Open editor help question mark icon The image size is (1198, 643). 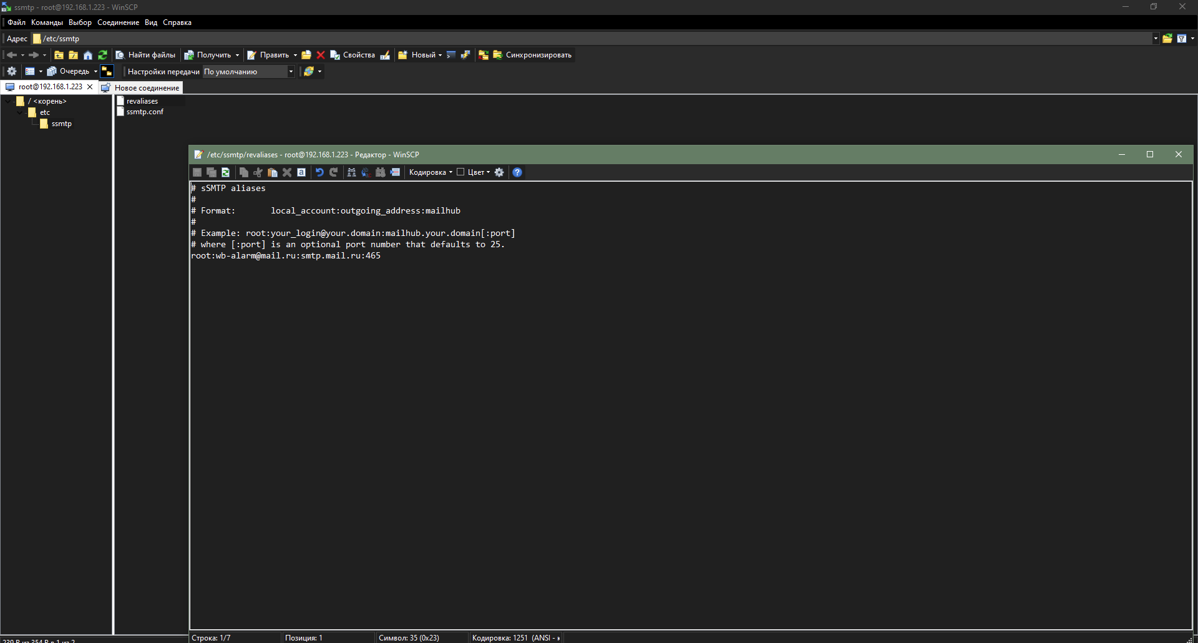click(x=517, y=172)
